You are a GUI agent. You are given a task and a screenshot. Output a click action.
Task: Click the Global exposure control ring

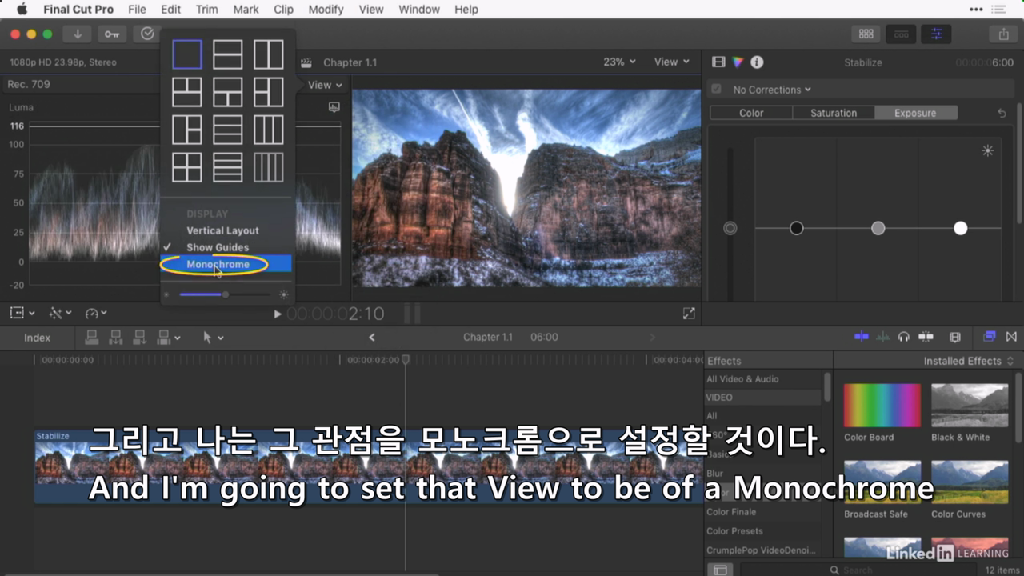click(x=730, y=228)
